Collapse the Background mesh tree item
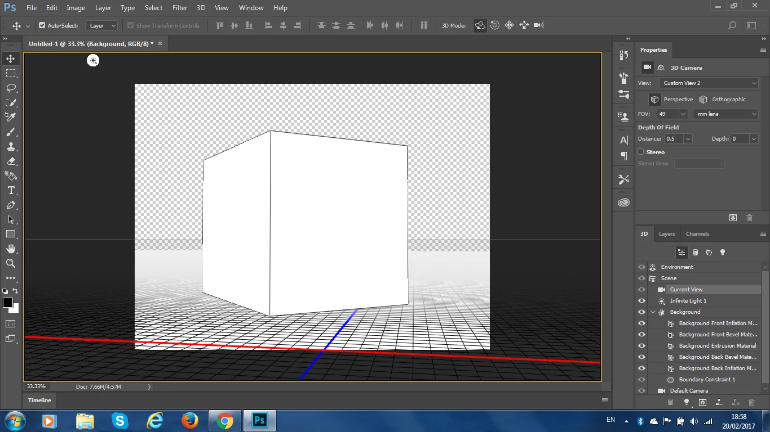The width and height of the screenshot is (770, 432). [x=653, y=312]
